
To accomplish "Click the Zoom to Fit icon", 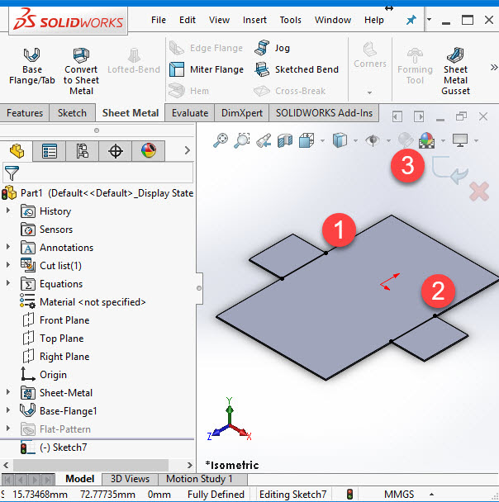I will pos(221,140).
